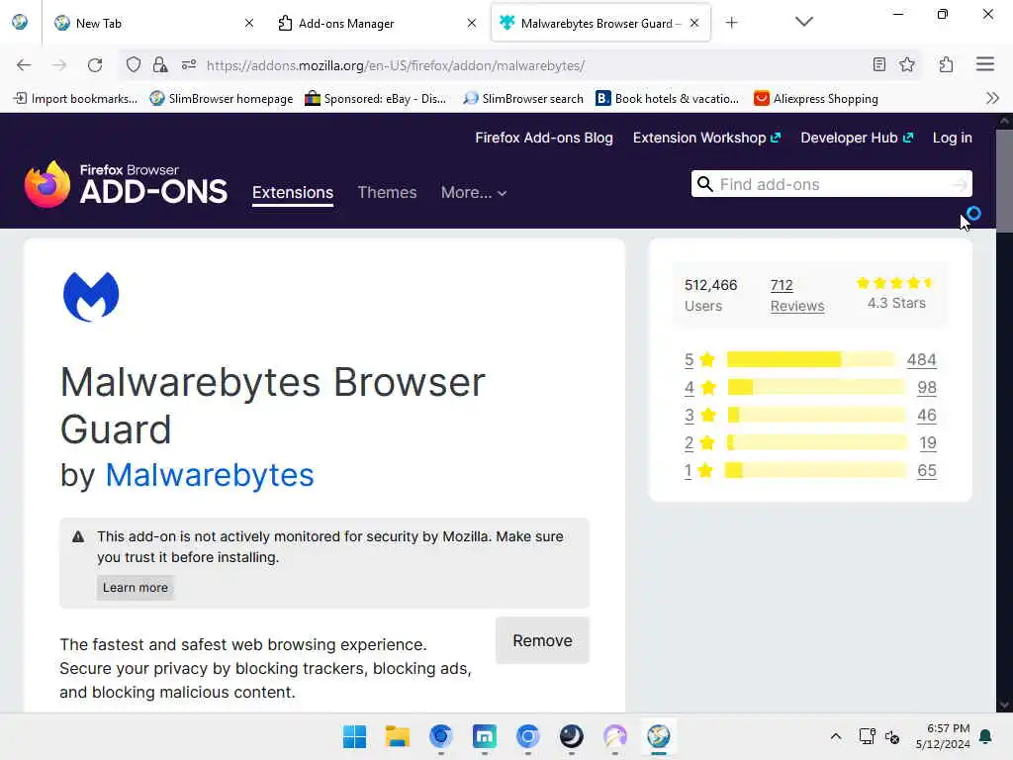
Task: Filter reviews by 4 star rating bar
Action: [x=816, y=387]
